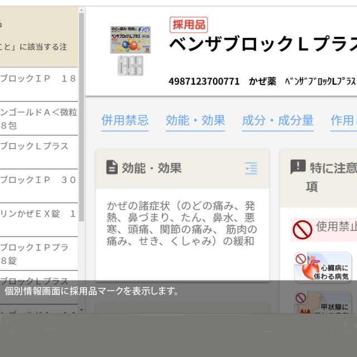Open the ベンザブロックLプラス box thumbnail

pos(131,40)
